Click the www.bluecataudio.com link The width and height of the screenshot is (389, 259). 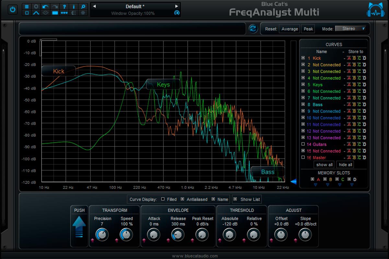195,256
